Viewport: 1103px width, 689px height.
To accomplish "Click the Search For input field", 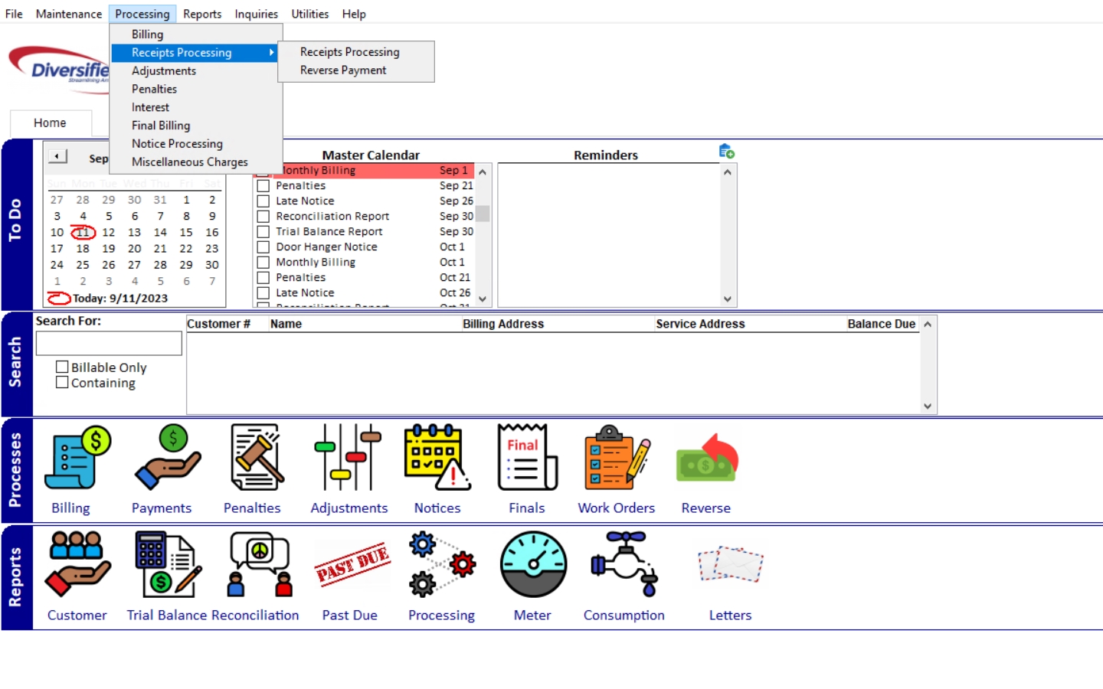I will (x=109, y=344).
